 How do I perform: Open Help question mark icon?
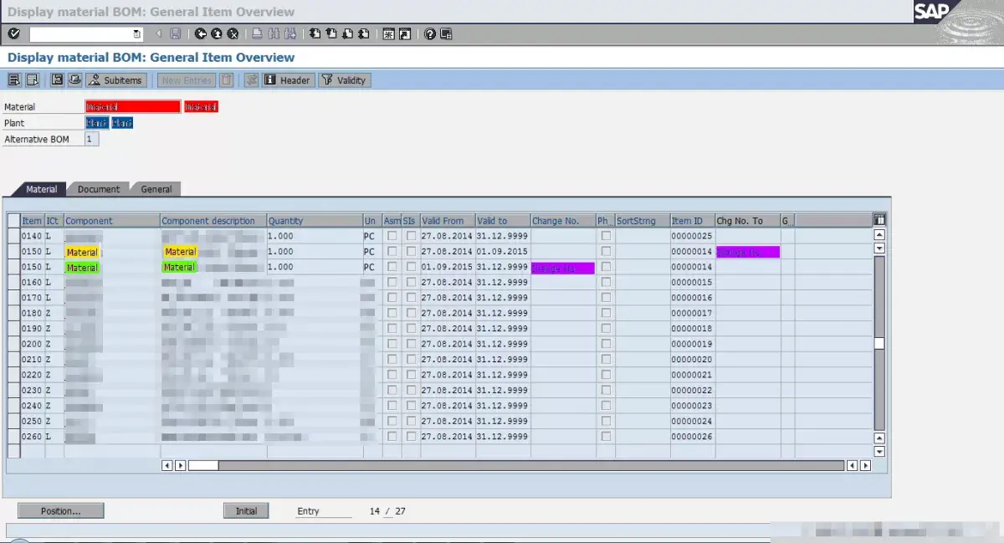[430, 34]
